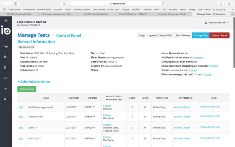This screenshot has height=147, width=235.
Task: Click the Safari share icon
Action: click(221, 3)
